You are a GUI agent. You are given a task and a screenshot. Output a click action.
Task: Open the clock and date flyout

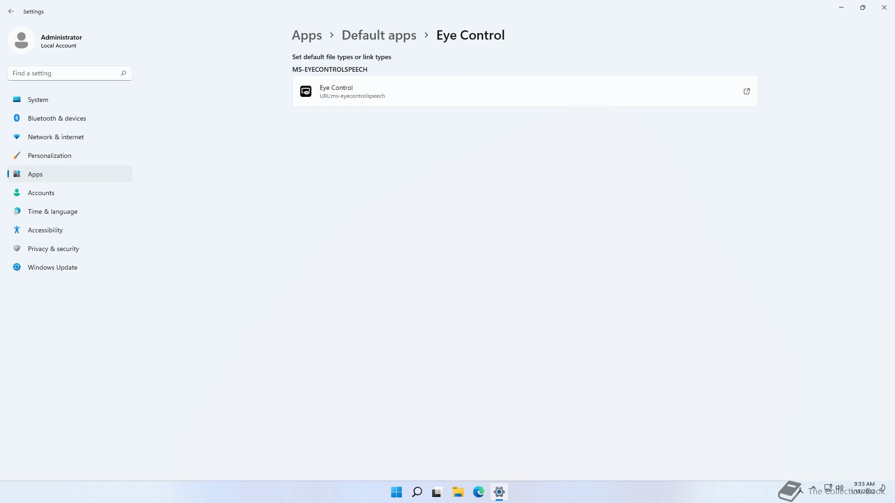coord(864,488)
